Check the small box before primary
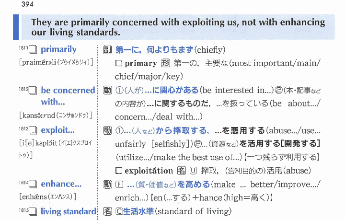Image resolution: width=345 pixels, height=220 pixels. click(x=119, y=63)
